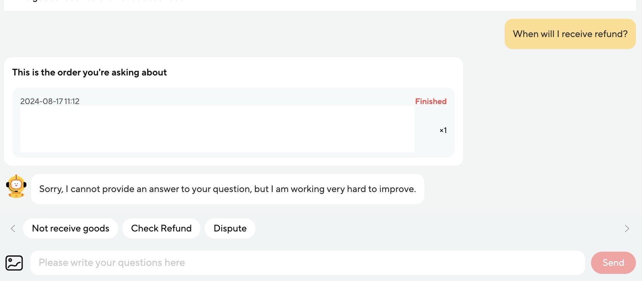Click the order timestamp 2024-08-17 11:12
Screen dimensions: 642x281
coord(50,101)
